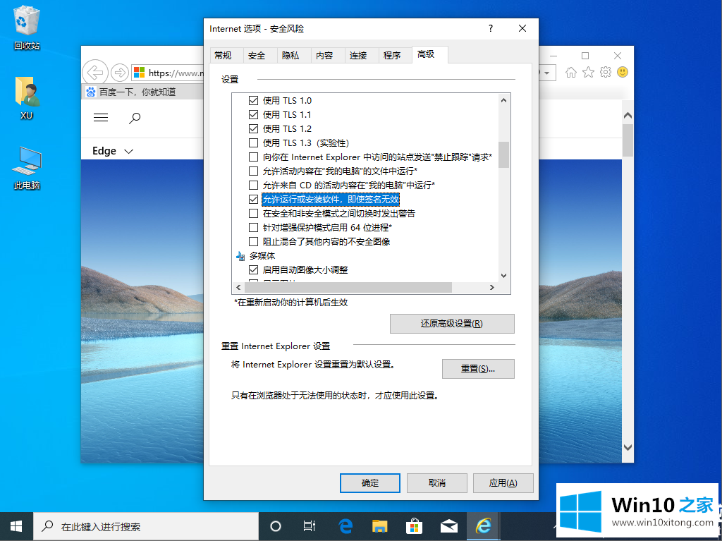The height and width of the screenshot is (541, 722).
Task: Open Microsoft Store from taskbar
Action: coord(415,526)
